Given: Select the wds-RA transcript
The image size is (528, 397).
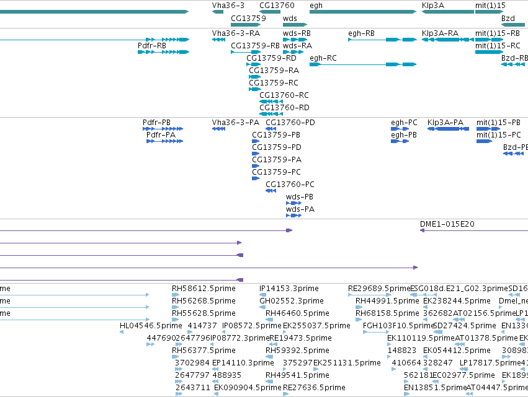Looking at the screenshot, I should (x=293, y=52).
